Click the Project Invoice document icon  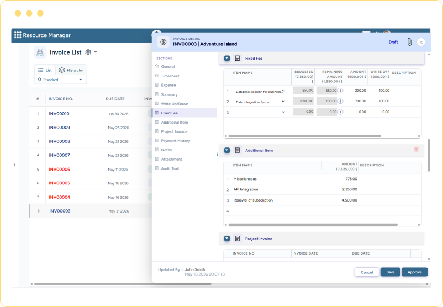click(x=238, y=239)
